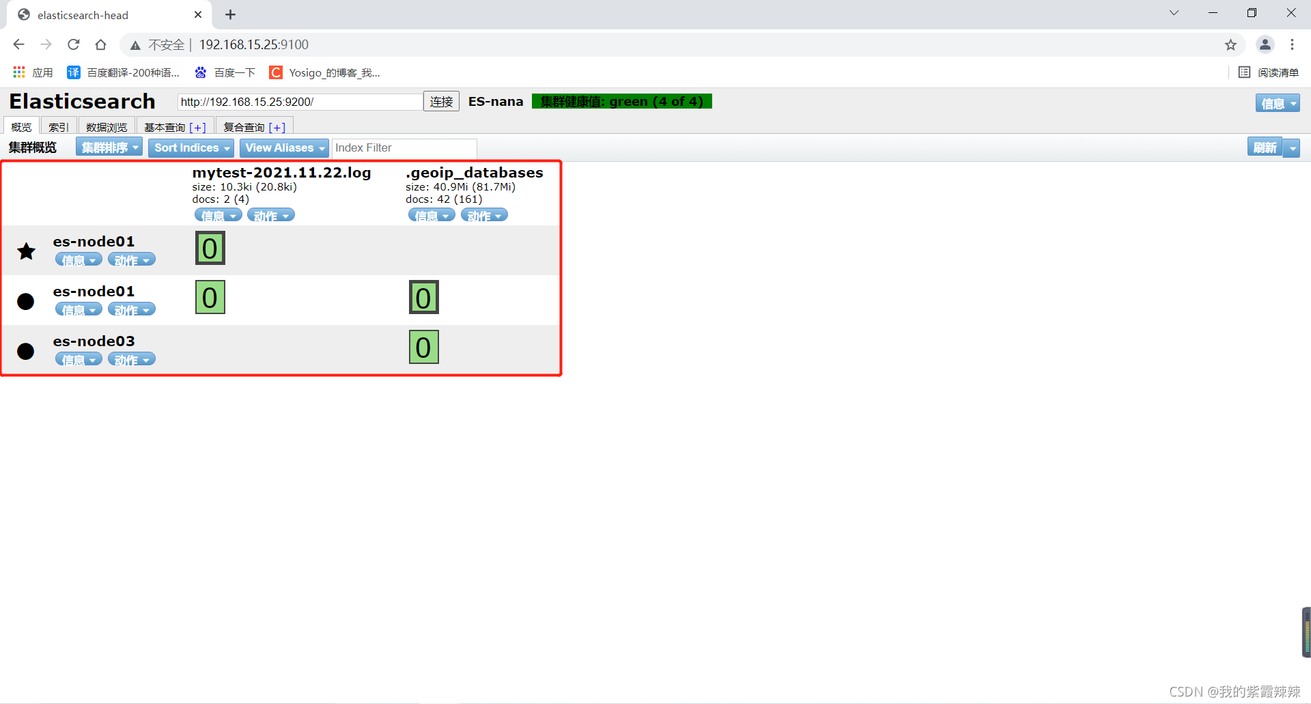
Task: Click the es-node03 node name
Action: pyautogui.click(x=94, y=341)
